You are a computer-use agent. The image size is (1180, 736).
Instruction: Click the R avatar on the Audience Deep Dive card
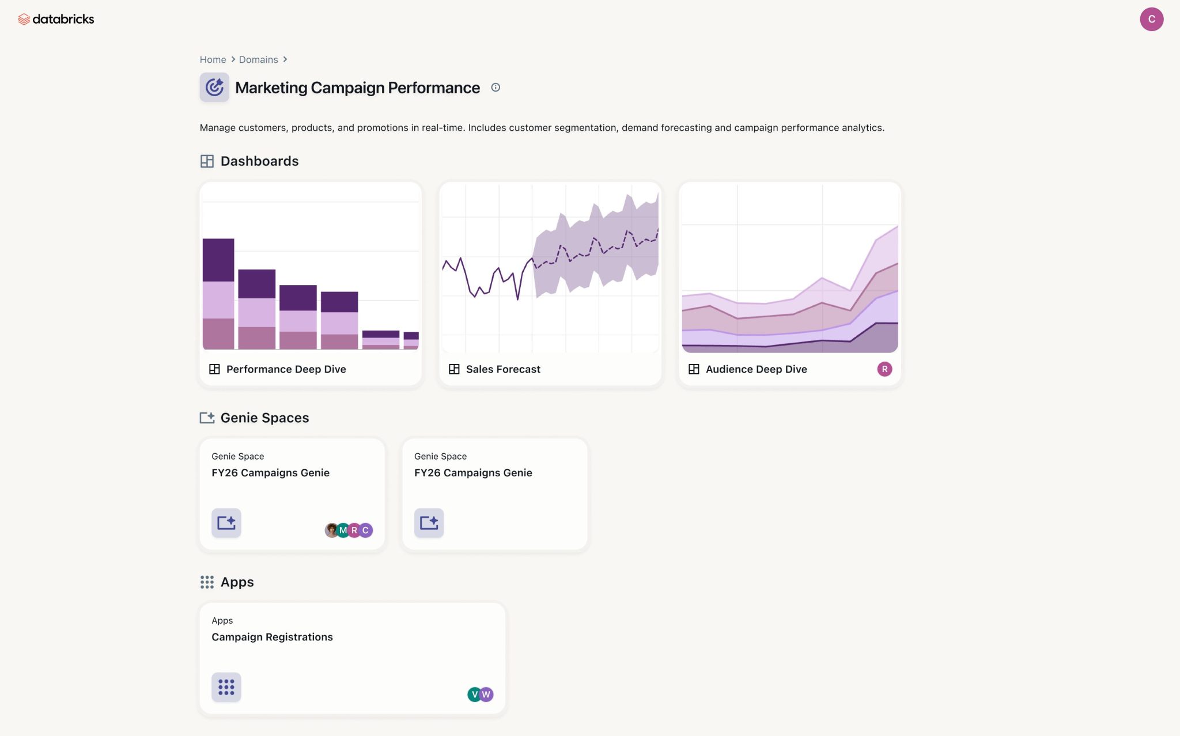tap(884, 369)
